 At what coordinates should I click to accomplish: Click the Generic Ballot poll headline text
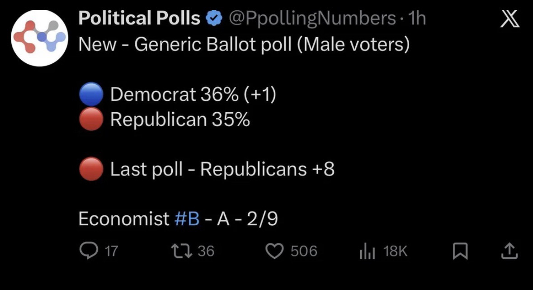244,45
